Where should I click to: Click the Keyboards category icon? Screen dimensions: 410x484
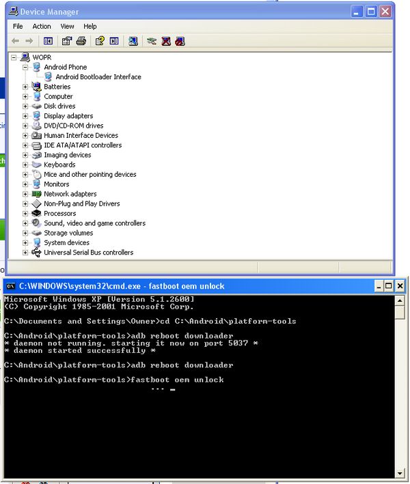click(x=36, y=165)
